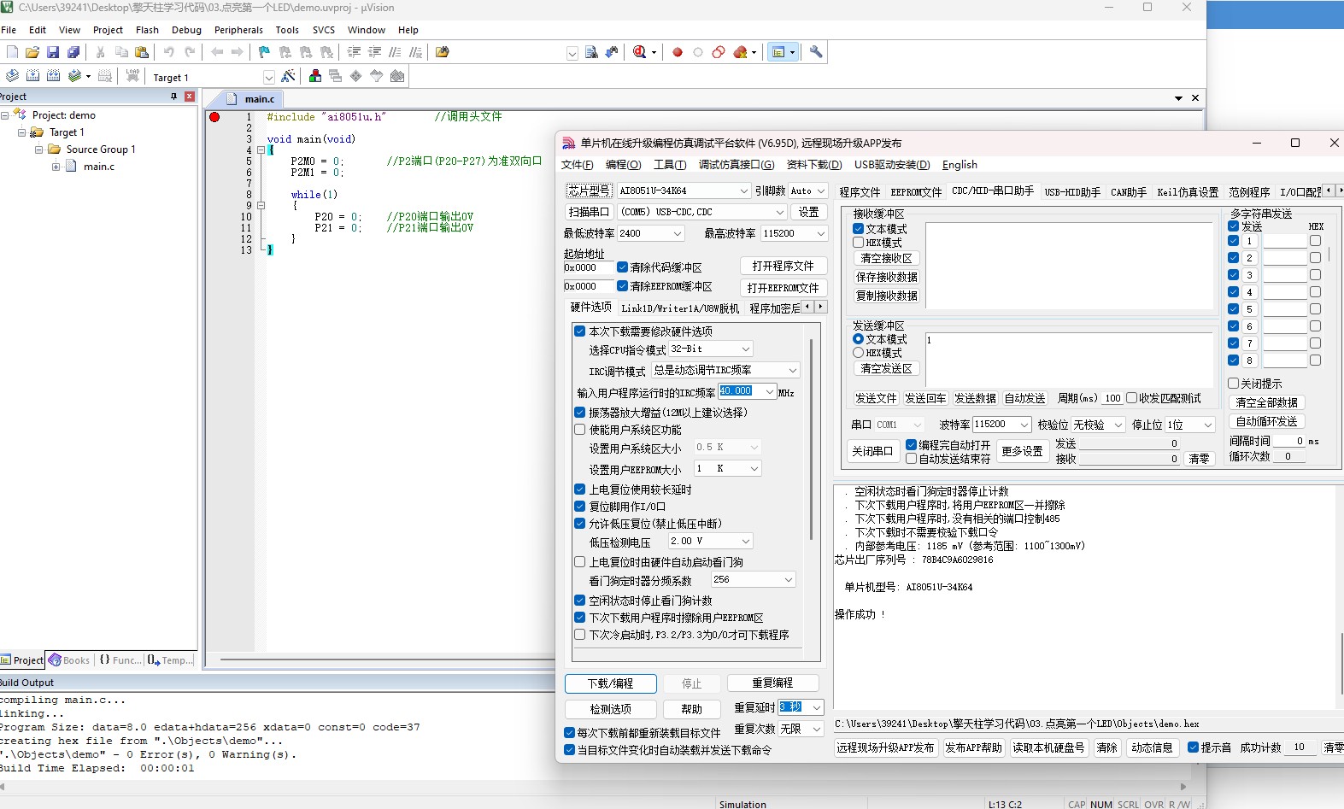Paste from clipboard toolbar icon
This screenshot has height=809, width=1344.
coord(142,52)
